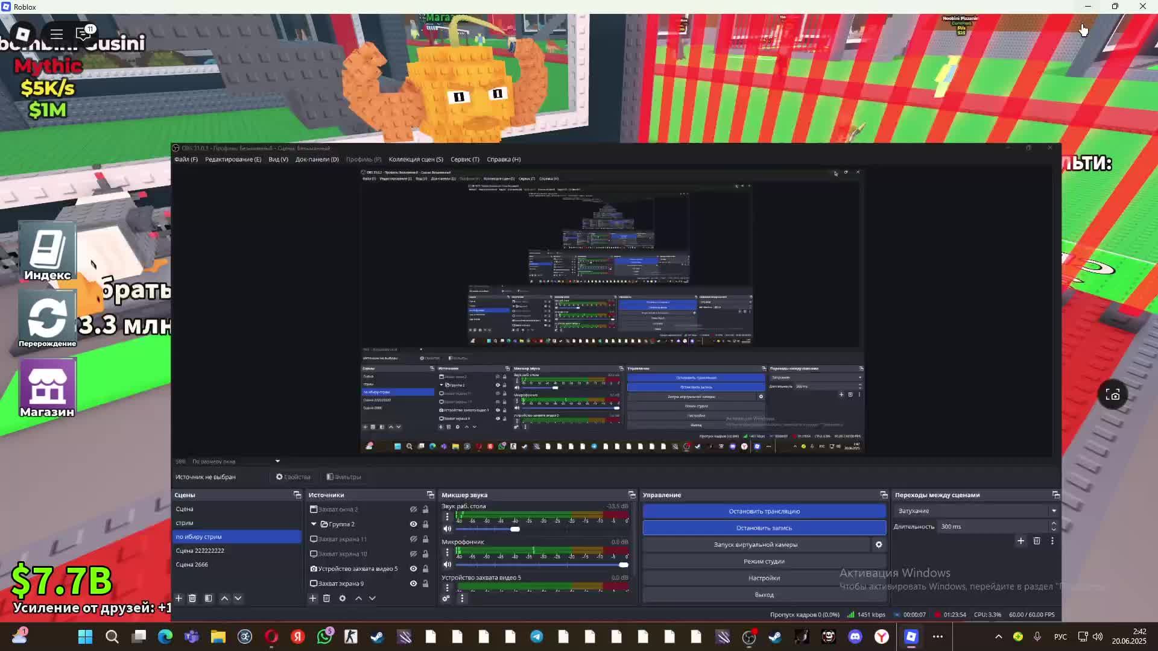The height and width of the screenshot is (651, 1158).
Task: Move the selected scene down
Action: [x=238, y=598]
